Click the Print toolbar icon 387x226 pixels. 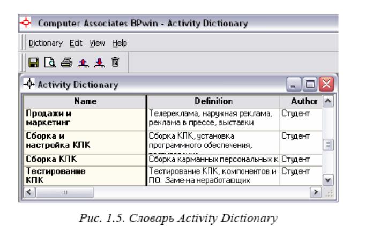[x=66, y=63]
